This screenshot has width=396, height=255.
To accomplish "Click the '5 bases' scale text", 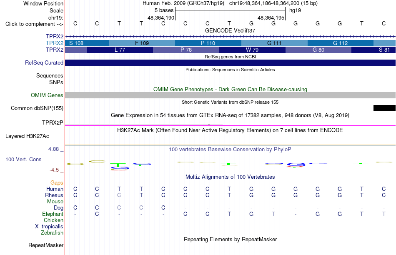I will click(x=164, y=10).
